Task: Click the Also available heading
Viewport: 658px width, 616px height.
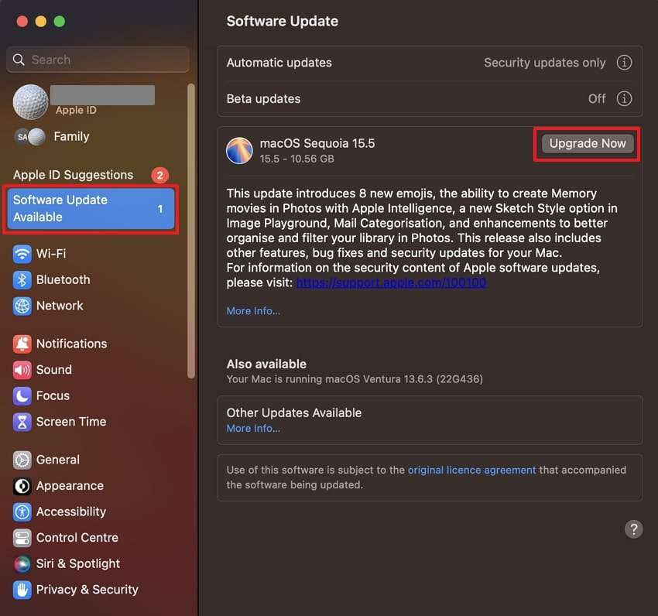Action: point(266,364)
